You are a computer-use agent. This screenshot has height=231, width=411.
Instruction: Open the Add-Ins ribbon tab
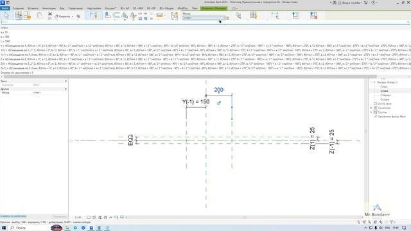point(94,8)
